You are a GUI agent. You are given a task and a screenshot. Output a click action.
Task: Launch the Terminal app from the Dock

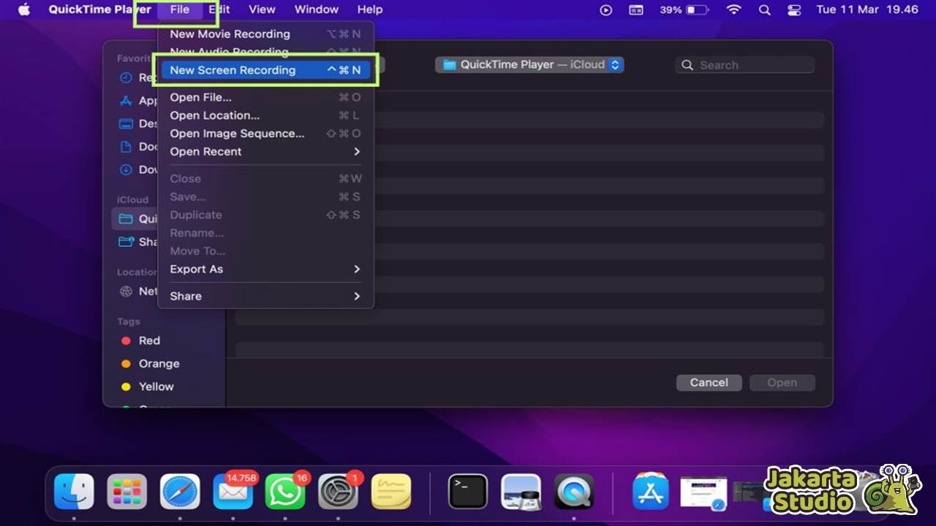(x=467, y=491)
